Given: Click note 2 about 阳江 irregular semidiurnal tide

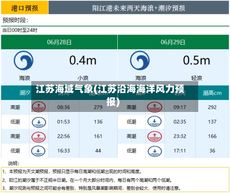Looking at the screenshot, I should click(87, 180).
